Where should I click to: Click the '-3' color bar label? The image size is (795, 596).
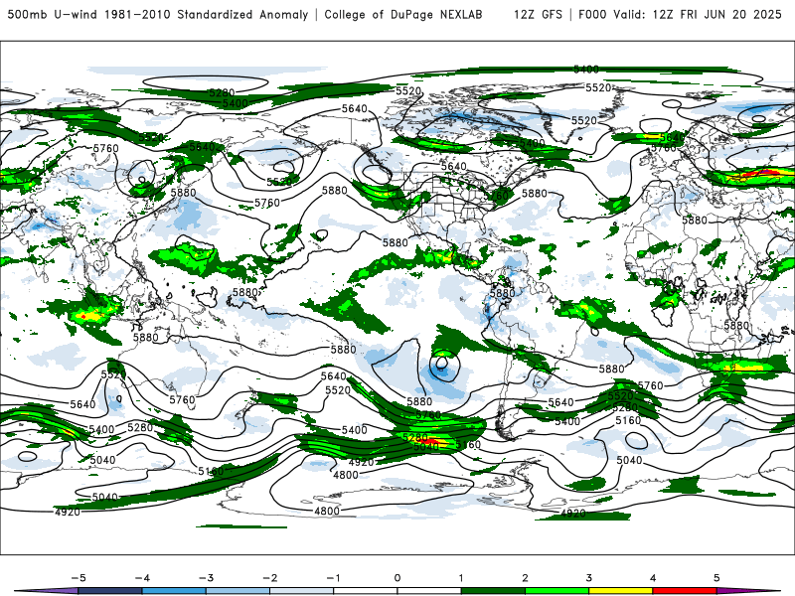(206, 578)
